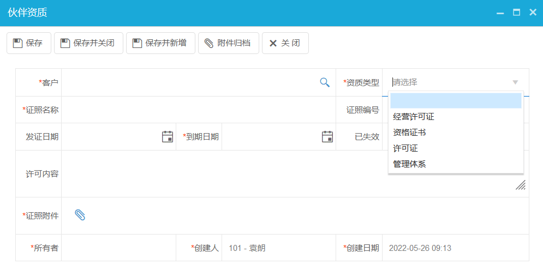Viewport: 543px width, 270px height.
Task: Click the Close (关闭) toolbar button
Action: click(x=285, y=43)
